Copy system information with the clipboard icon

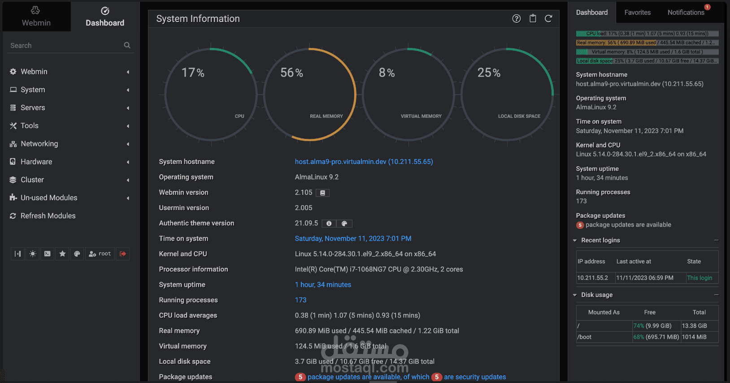[533, 18]
